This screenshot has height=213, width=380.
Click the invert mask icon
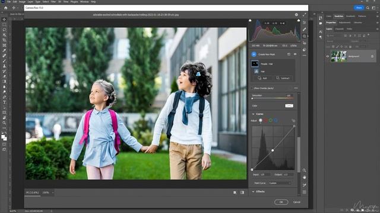pyautogui.click(x=289, y=54)
